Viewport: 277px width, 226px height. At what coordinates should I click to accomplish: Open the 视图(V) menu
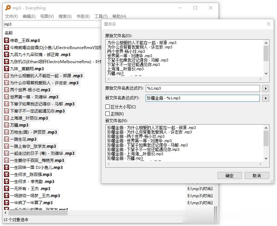click(x=47, y=16)
